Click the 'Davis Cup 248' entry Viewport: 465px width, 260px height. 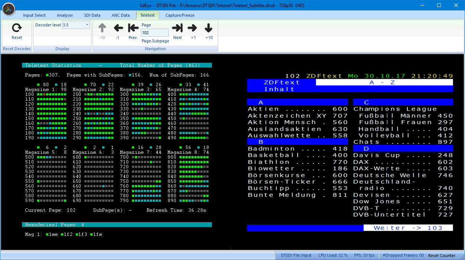pos(403,155)
